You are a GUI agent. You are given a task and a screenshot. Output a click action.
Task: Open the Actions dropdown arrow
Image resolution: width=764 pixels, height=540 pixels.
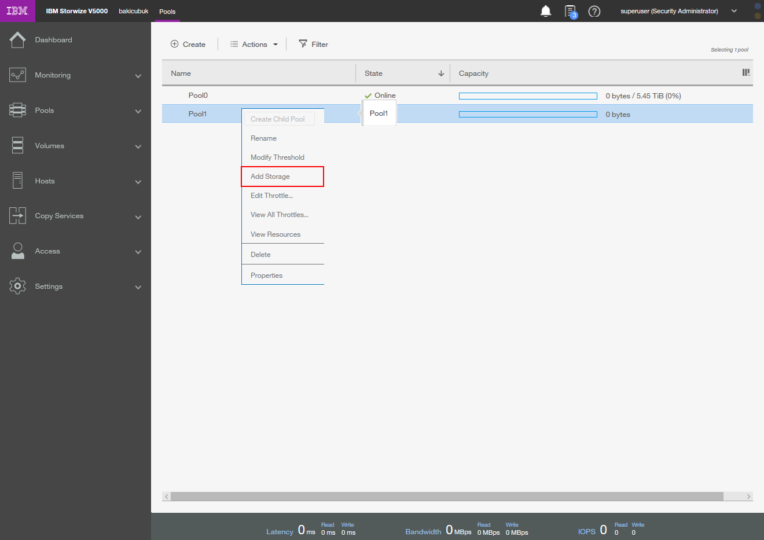(x=276, y=45)
